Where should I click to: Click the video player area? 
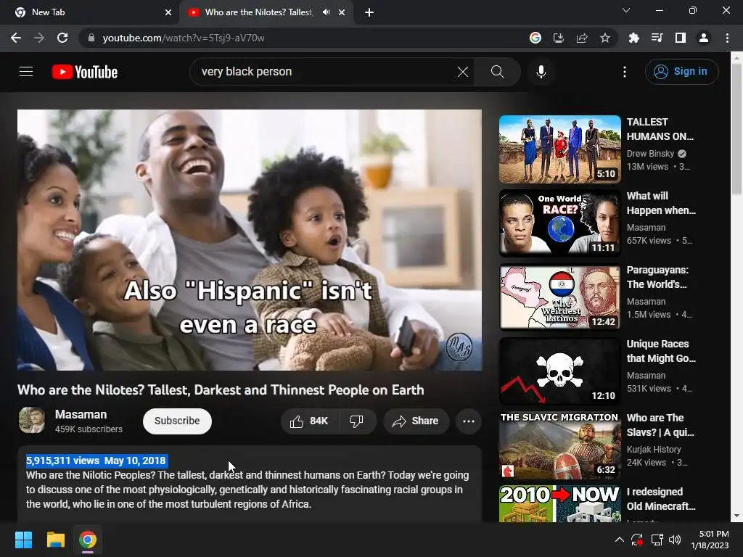pos(250,239)
